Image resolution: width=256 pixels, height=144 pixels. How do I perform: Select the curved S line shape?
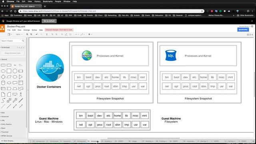coord(3,100)
